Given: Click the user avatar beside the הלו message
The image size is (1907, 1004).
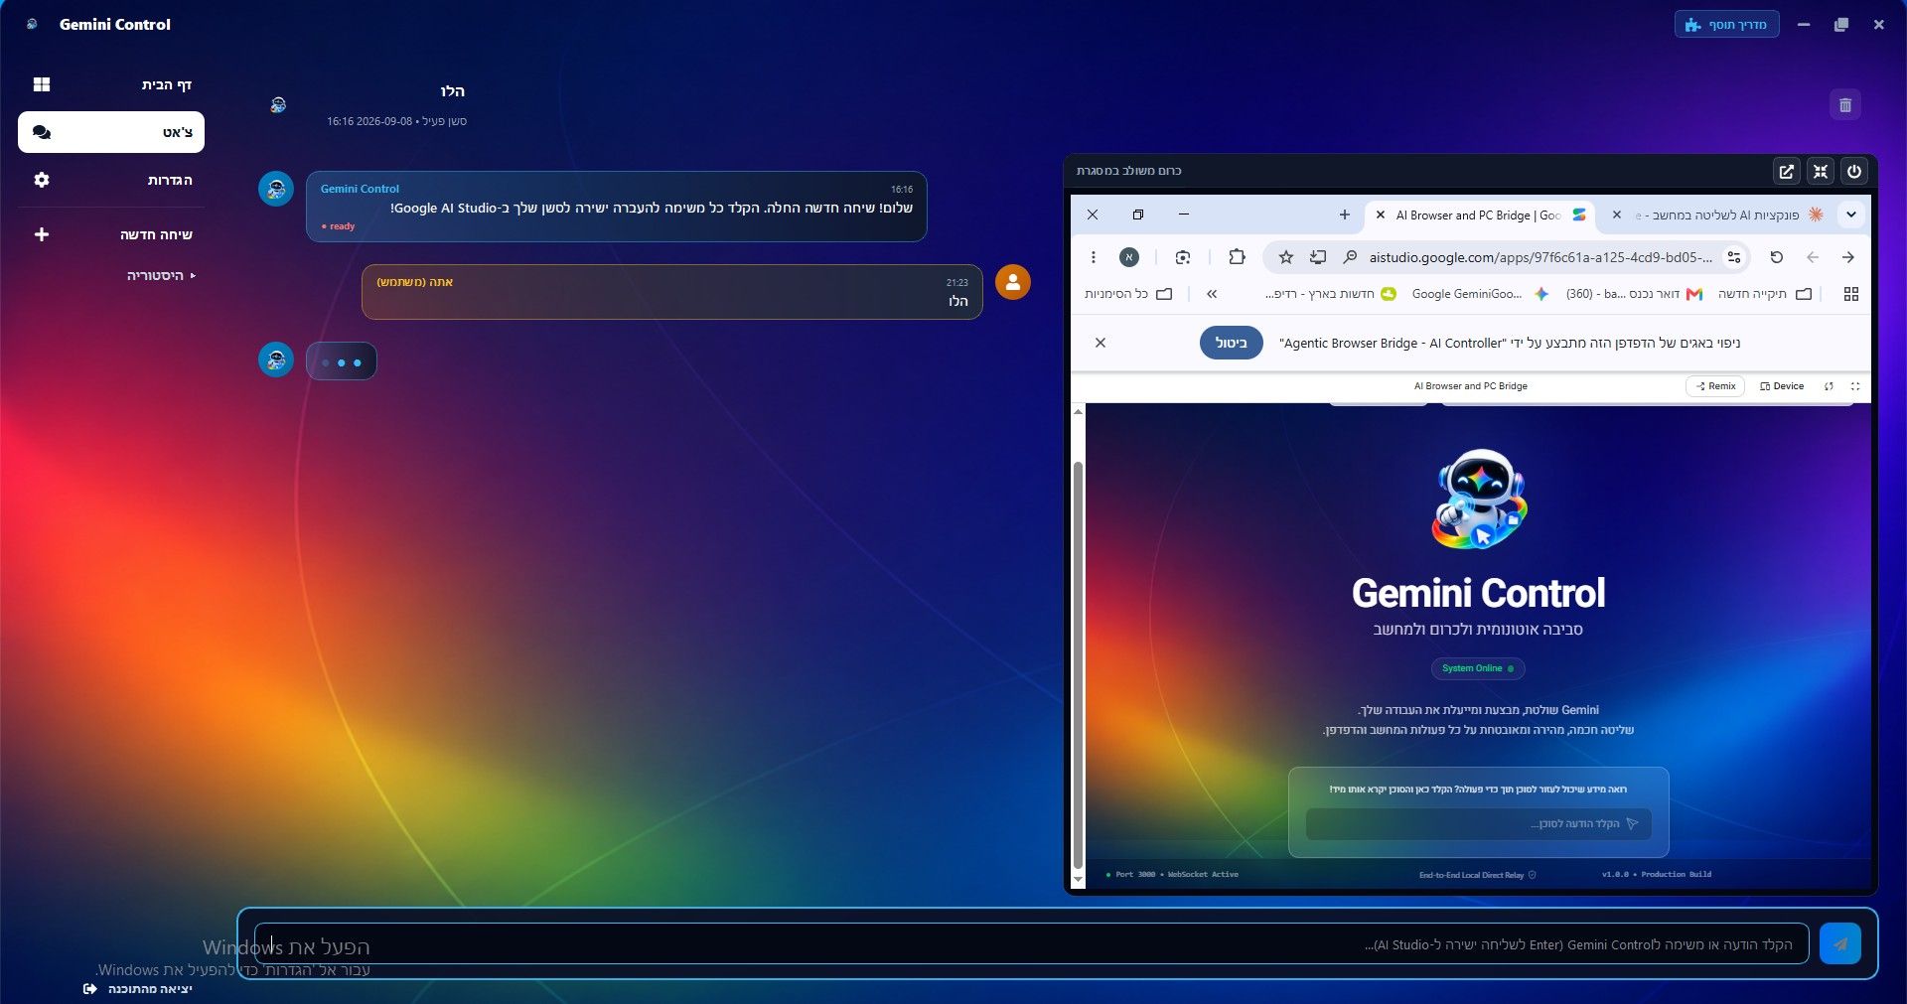Looking at the screenshot, I should 1013,282.
